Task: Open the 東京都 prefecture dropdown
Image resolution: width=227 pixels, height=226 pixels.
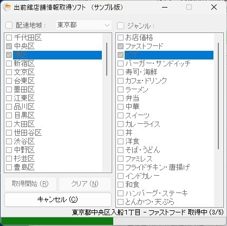Action: [x=83, y=25]
